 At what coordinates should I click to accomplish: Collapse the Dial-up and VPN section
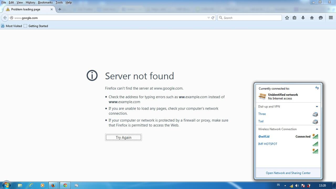[x=317, y=107]
